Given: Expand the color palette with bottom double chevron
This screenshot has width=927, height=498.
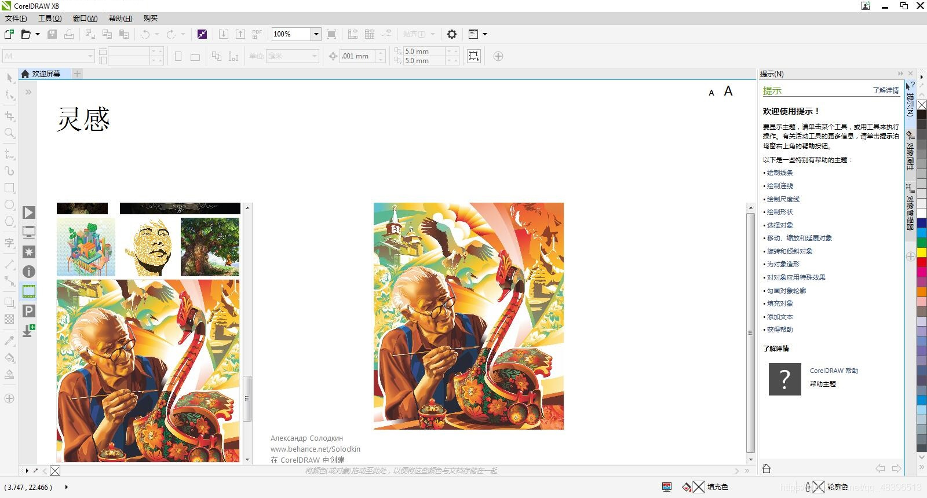Looking at the screenshot, I should [x=921, y=468].
